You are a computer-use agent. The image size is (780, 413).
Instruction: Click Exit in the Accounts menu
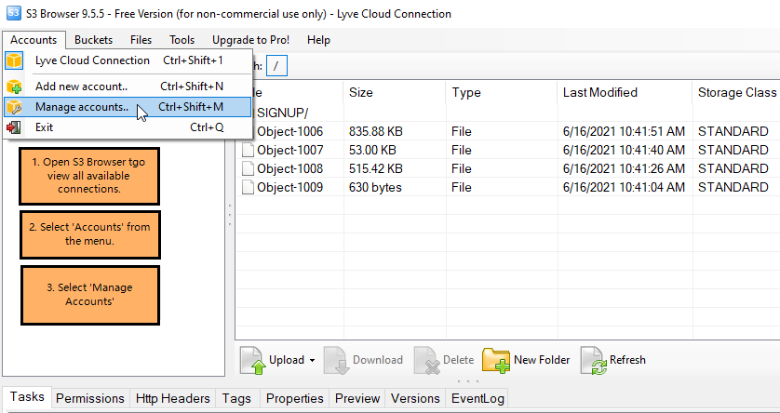click(x=45, y=127)
